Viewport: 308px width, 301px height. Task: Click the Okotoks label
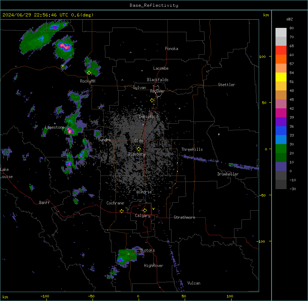(147, 250)
